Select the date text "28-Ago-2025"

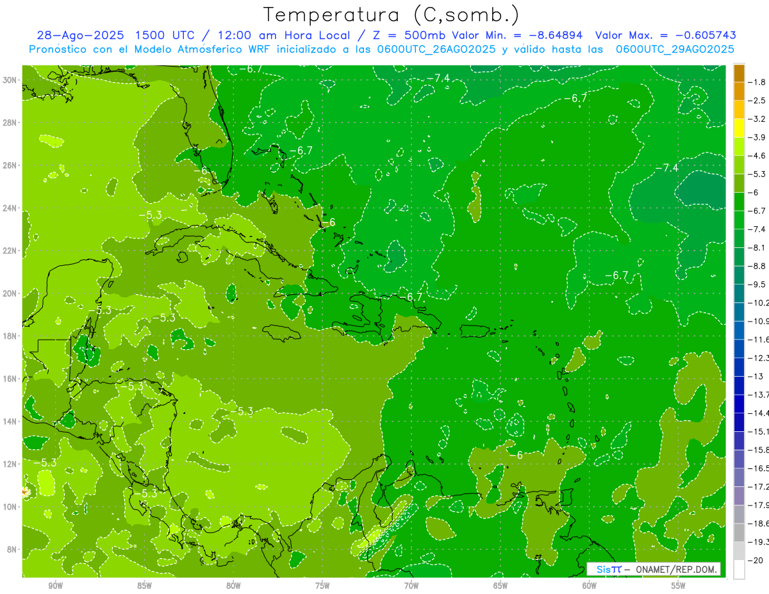(x=79, y=35)
